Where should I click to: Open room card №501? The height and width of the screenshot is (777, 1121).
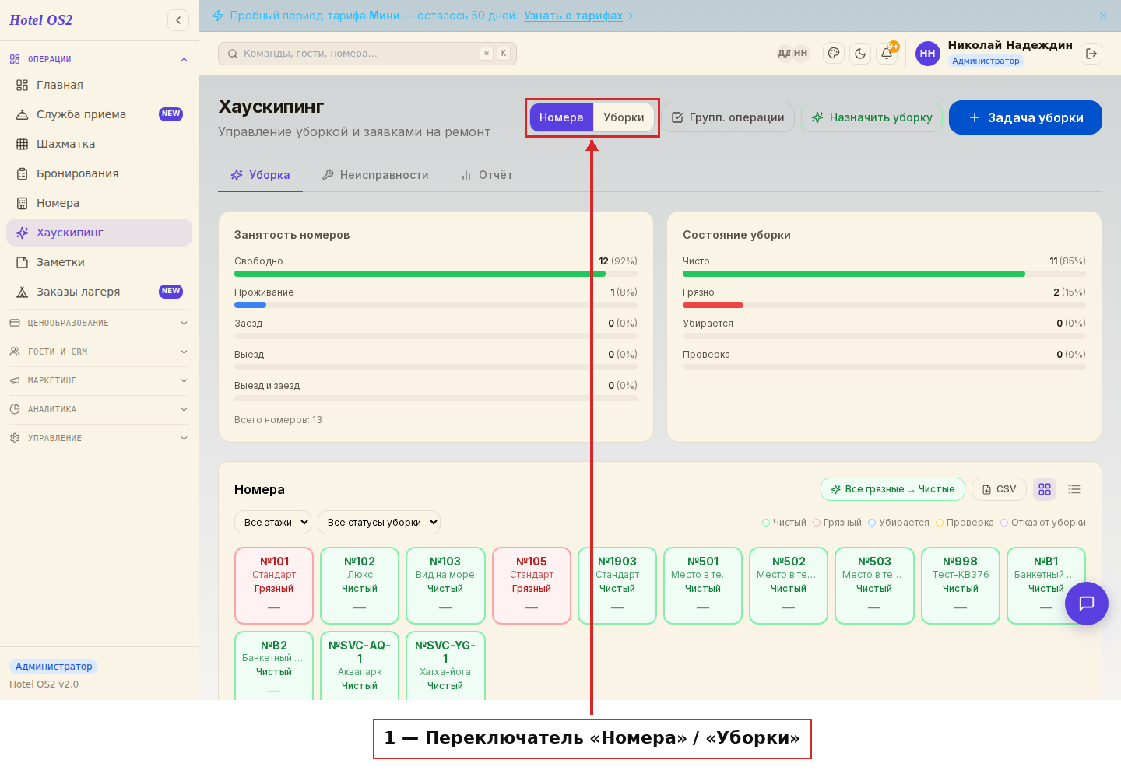(703, 586)
